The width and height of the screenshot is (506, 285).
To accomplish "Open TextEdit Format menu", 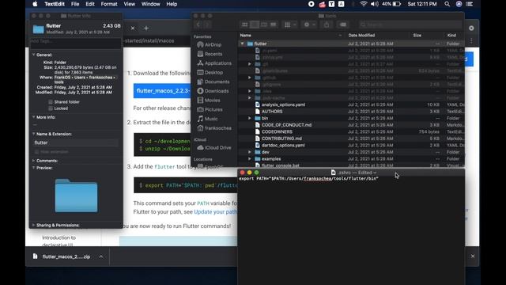I will tap(109, 4).
